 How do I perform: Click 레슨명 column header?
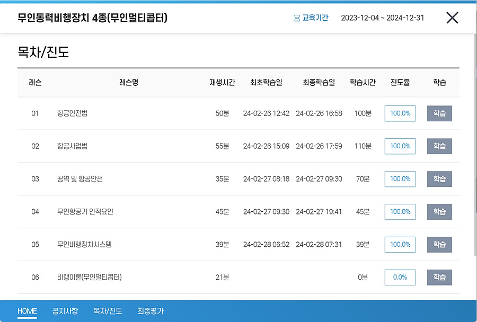pyautogui.click(x=129, y=83)
